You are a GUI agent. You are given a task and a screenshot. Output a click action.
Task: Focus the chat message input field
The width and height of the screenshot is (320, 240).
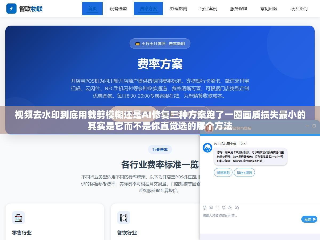251,219
